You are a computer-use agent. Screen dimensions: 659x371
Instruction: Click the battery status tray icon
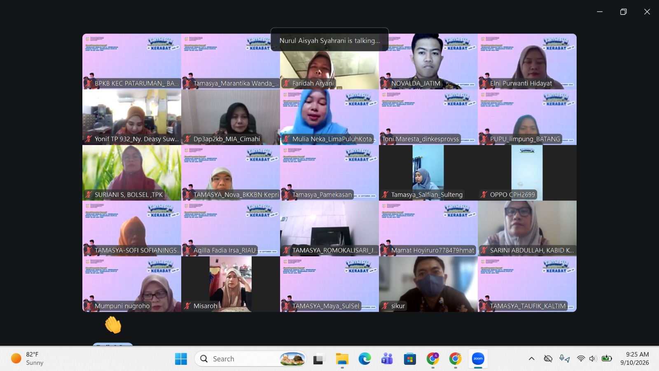tap(607, 359)
